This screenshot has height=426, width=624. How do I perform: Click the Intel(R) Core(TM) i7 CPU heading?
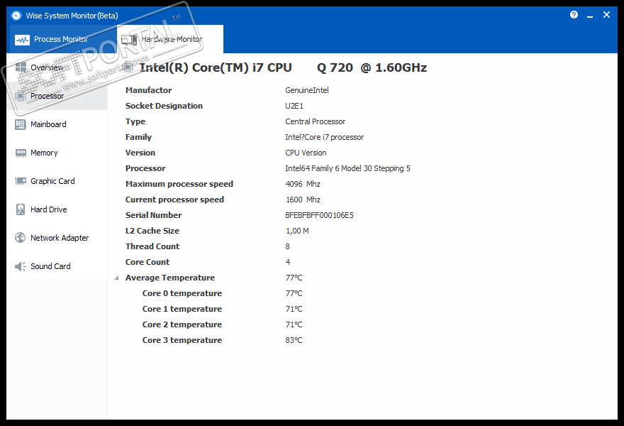[x=283, y=67]
